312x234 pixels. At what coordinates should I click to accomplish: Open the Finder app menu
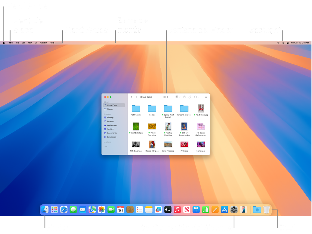click(x=10, y=43)
